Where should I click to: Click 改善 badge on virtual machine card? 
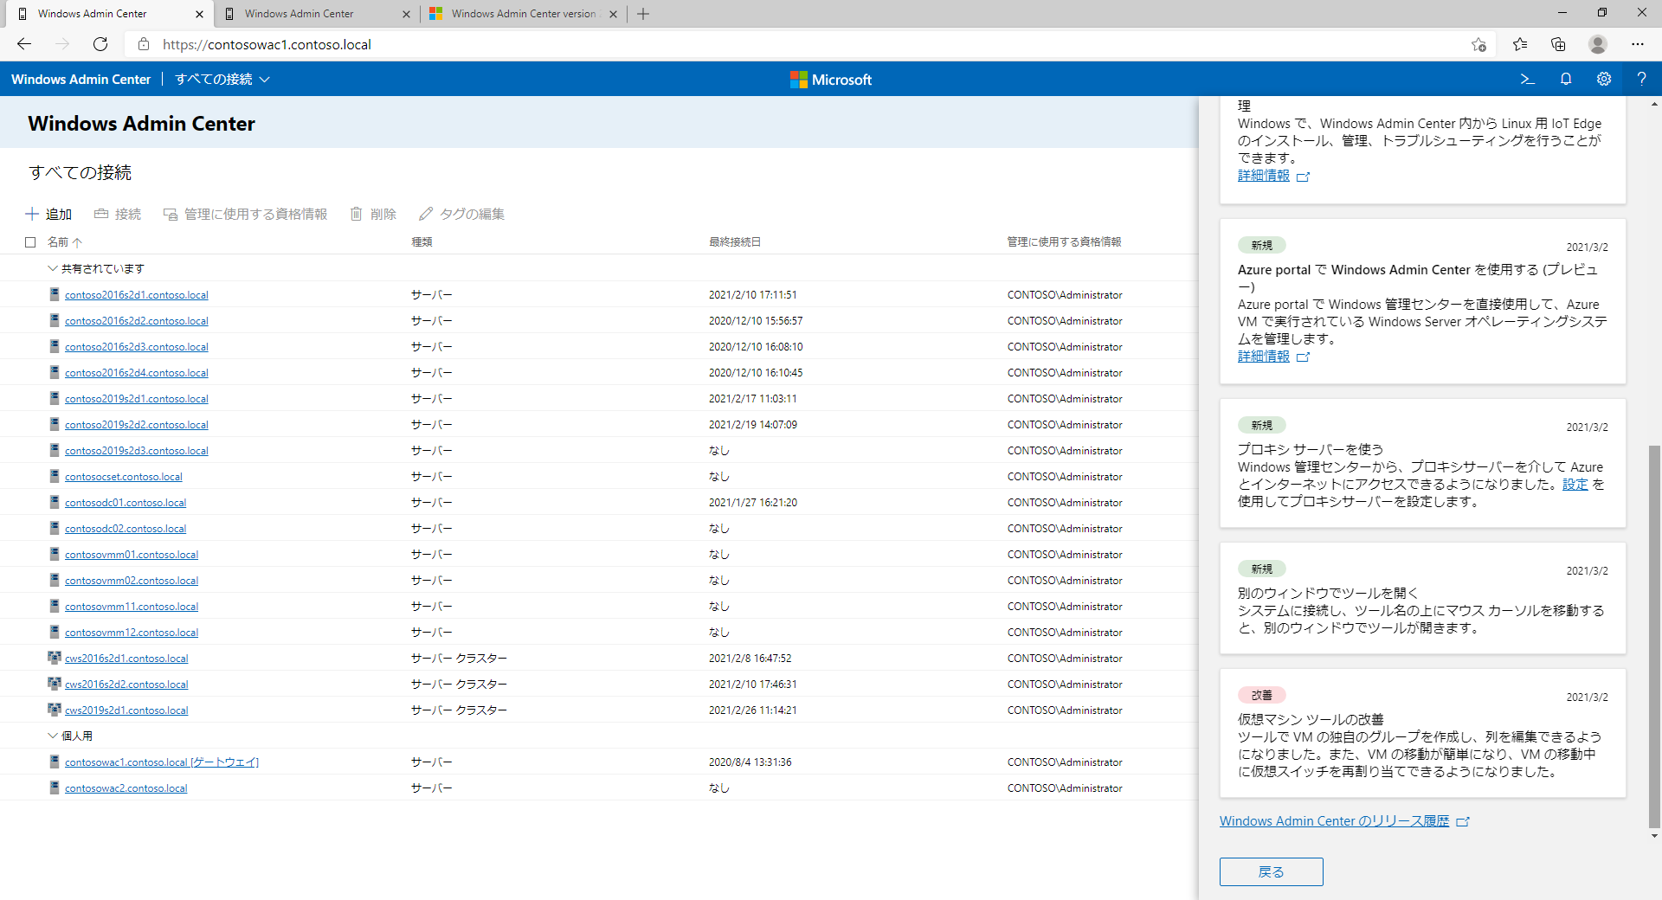coord(1261,696)
